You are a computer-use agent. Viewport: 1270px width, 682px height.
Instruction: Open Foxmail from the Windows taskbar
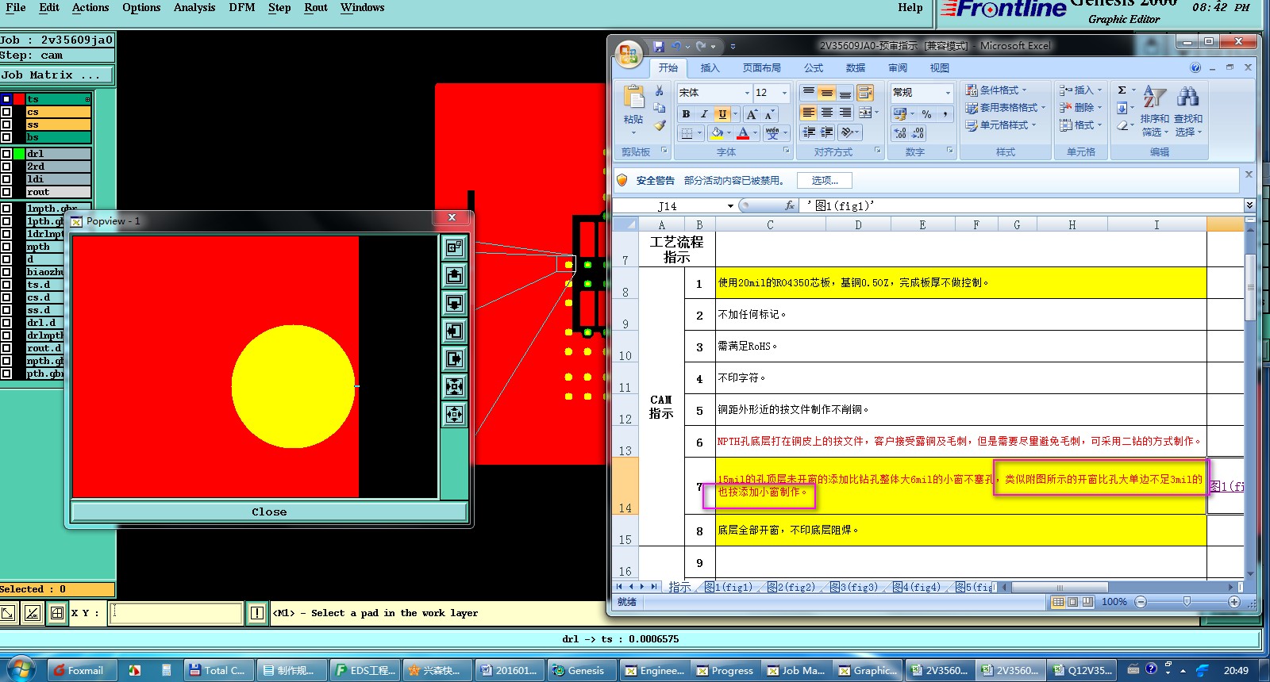[x=81, y=670]
